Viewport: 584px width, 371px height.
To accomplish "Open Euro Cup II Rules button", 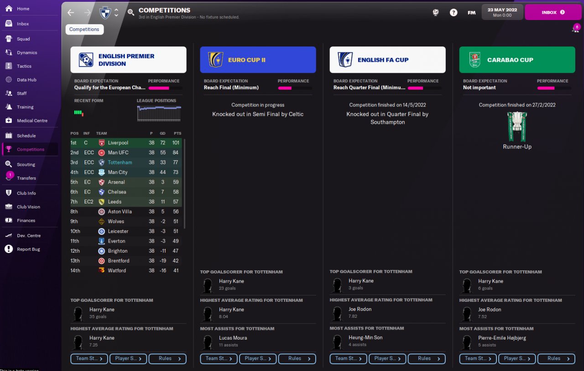I will [297, 359].
